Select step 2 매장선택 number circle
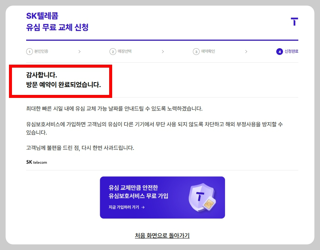Image resolution: width=320 pixels, height=250 pixels. click(113, 52)
